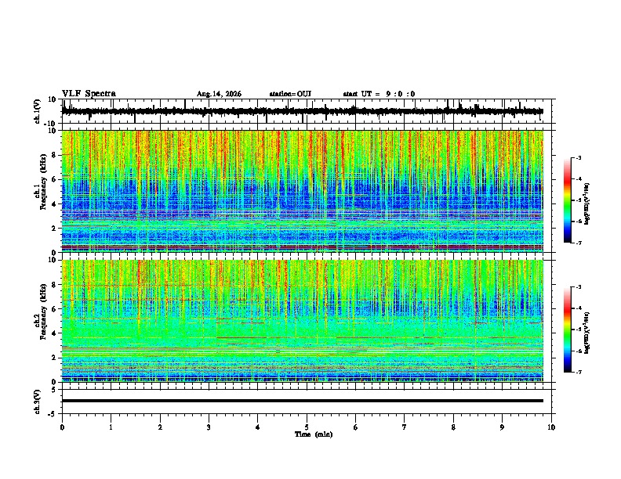The height and width of the screenshot is (479, 621).
Task: Click the ch.1 spectrogram color scale bar
Action: point(568,200)
